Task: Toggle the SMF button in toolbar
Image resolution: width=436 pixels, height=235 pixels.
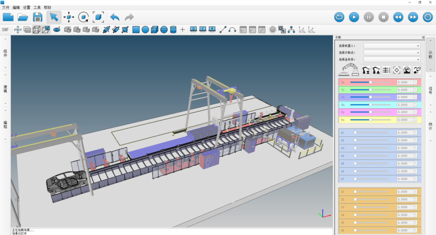Action: pyautogui.click(x=5, y=30)
